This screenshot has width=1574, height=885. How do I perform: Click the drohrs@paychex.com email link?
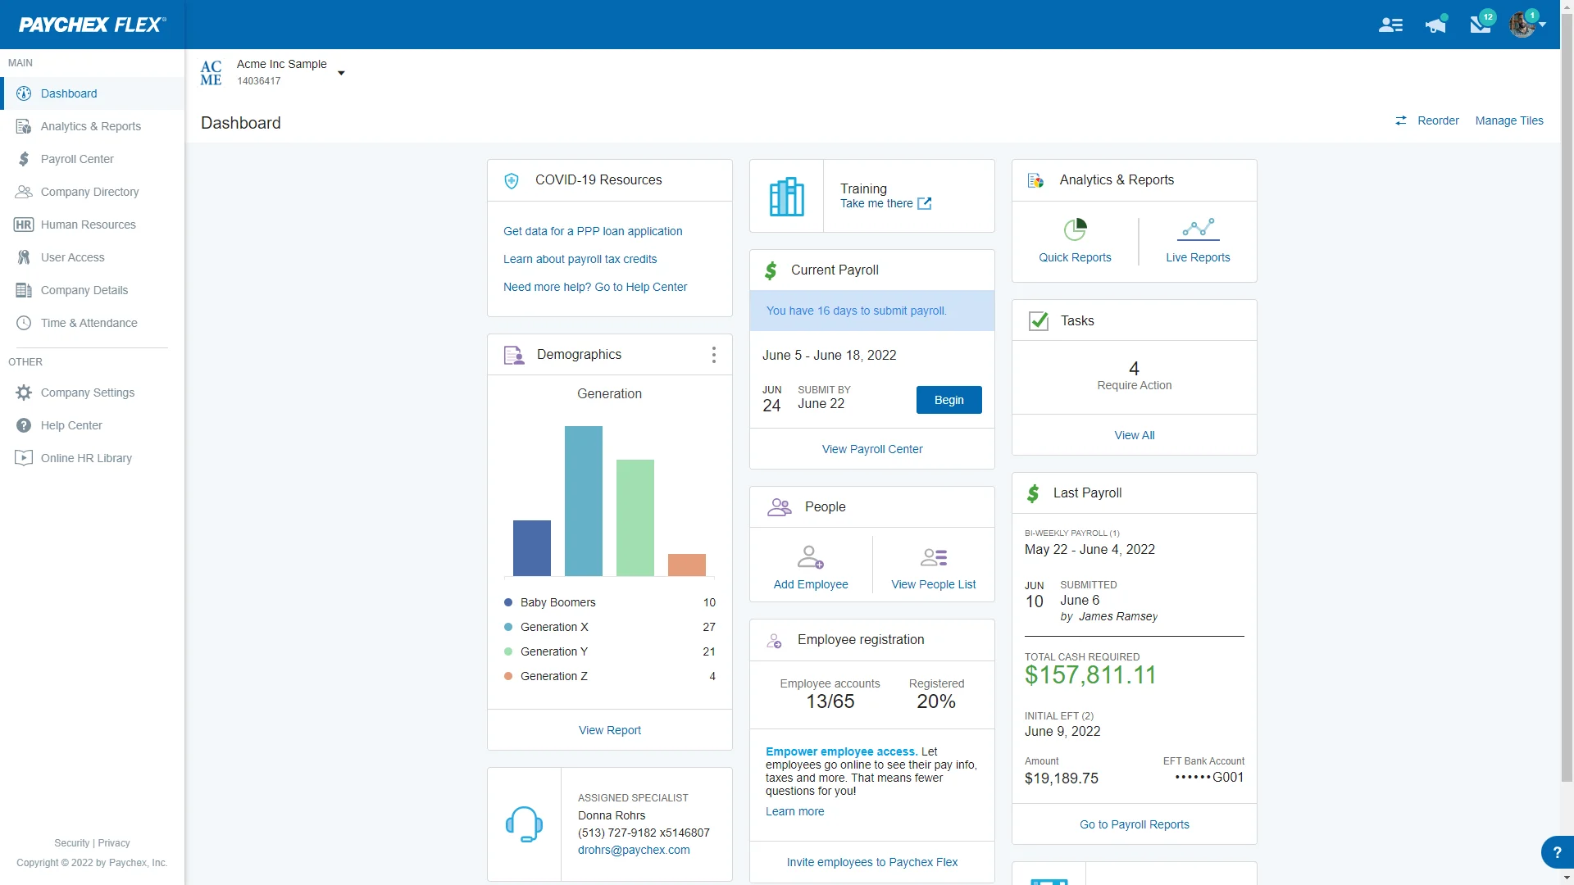click(x=634, y=850)
